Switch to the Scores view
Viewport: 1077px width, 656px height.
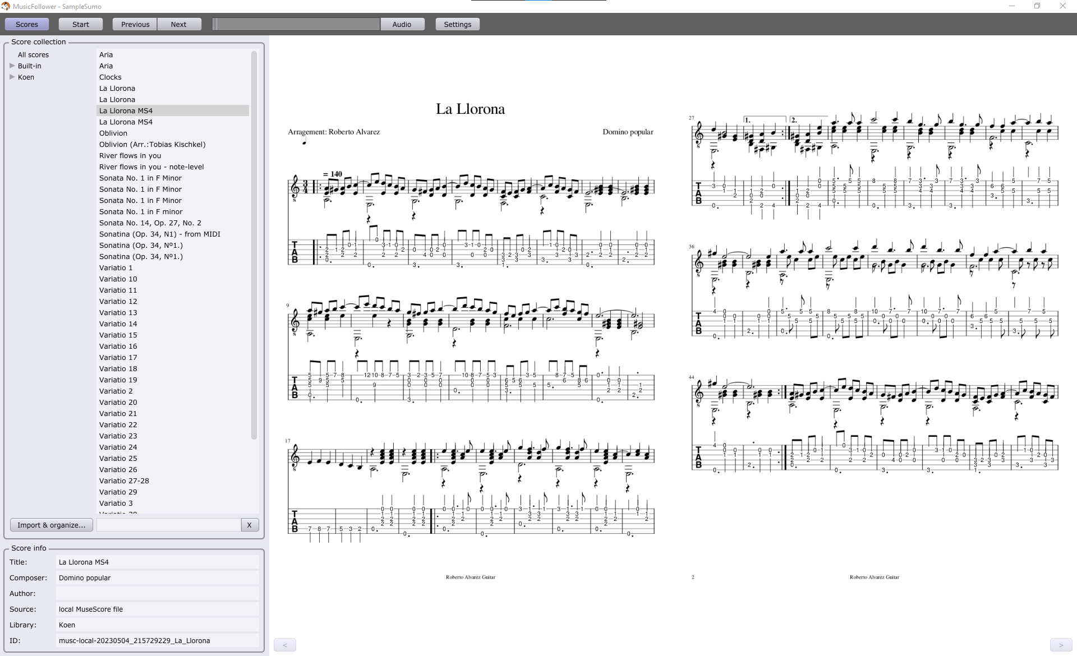pos(26,24)
